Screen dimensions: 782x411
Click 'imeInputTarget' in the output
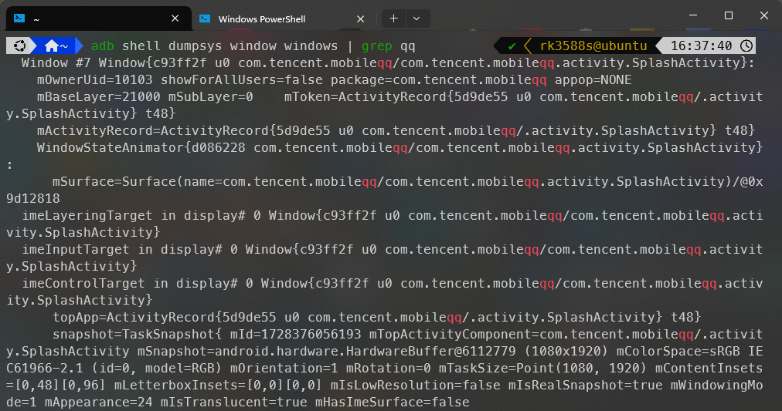(x=75, y=249)
